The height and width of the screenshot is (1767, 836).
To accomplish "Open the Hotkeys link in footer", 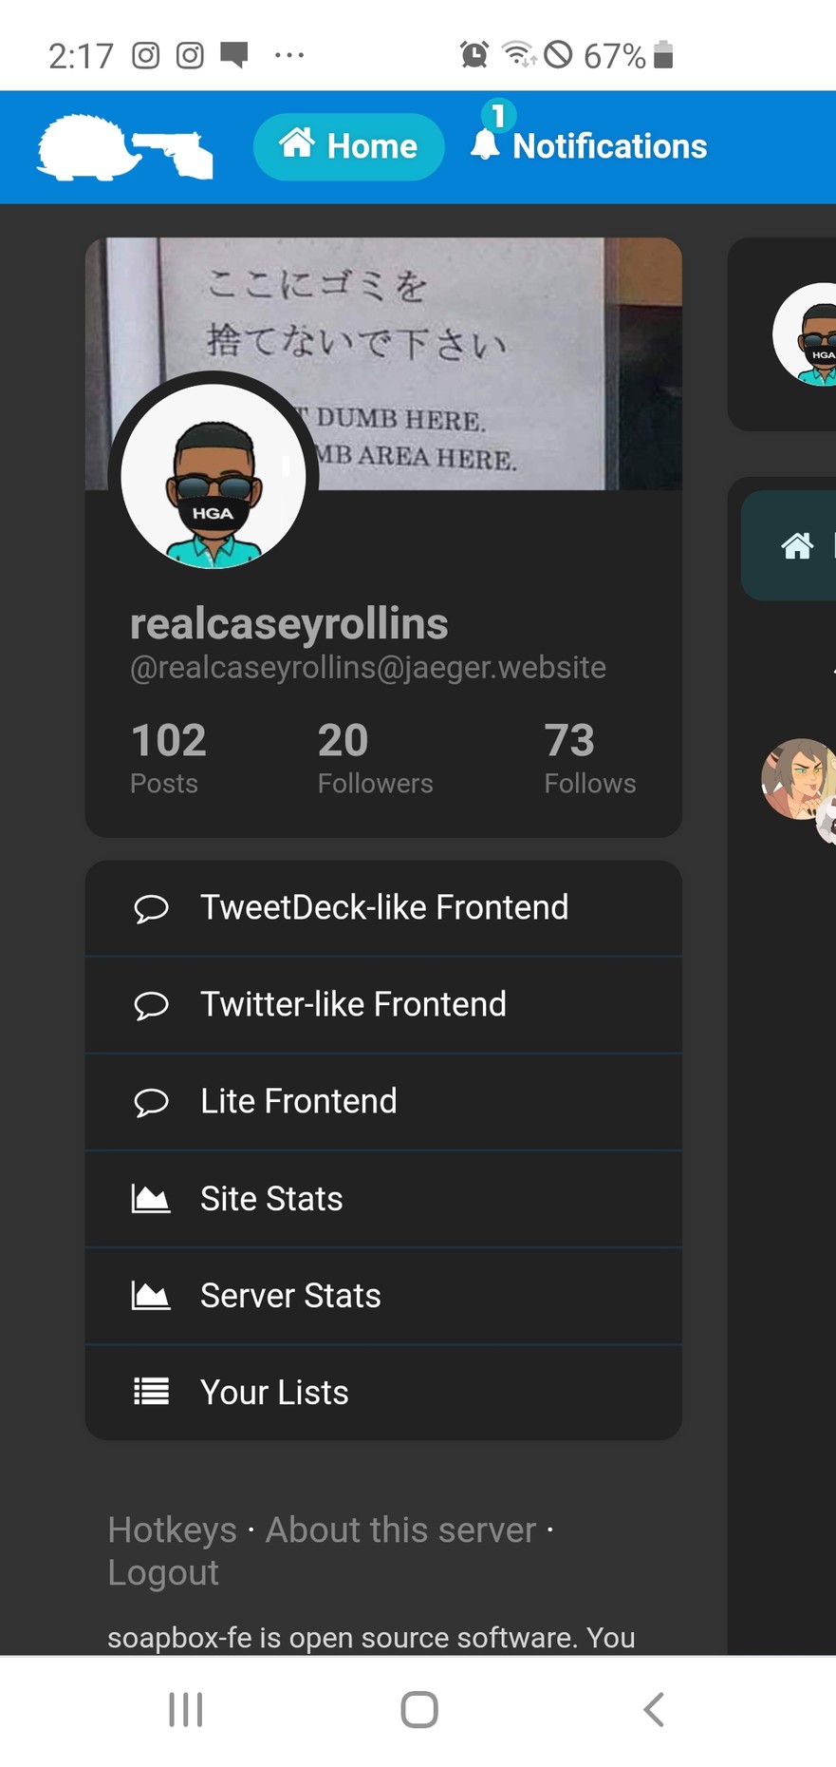I will [x=172, y=1530].
